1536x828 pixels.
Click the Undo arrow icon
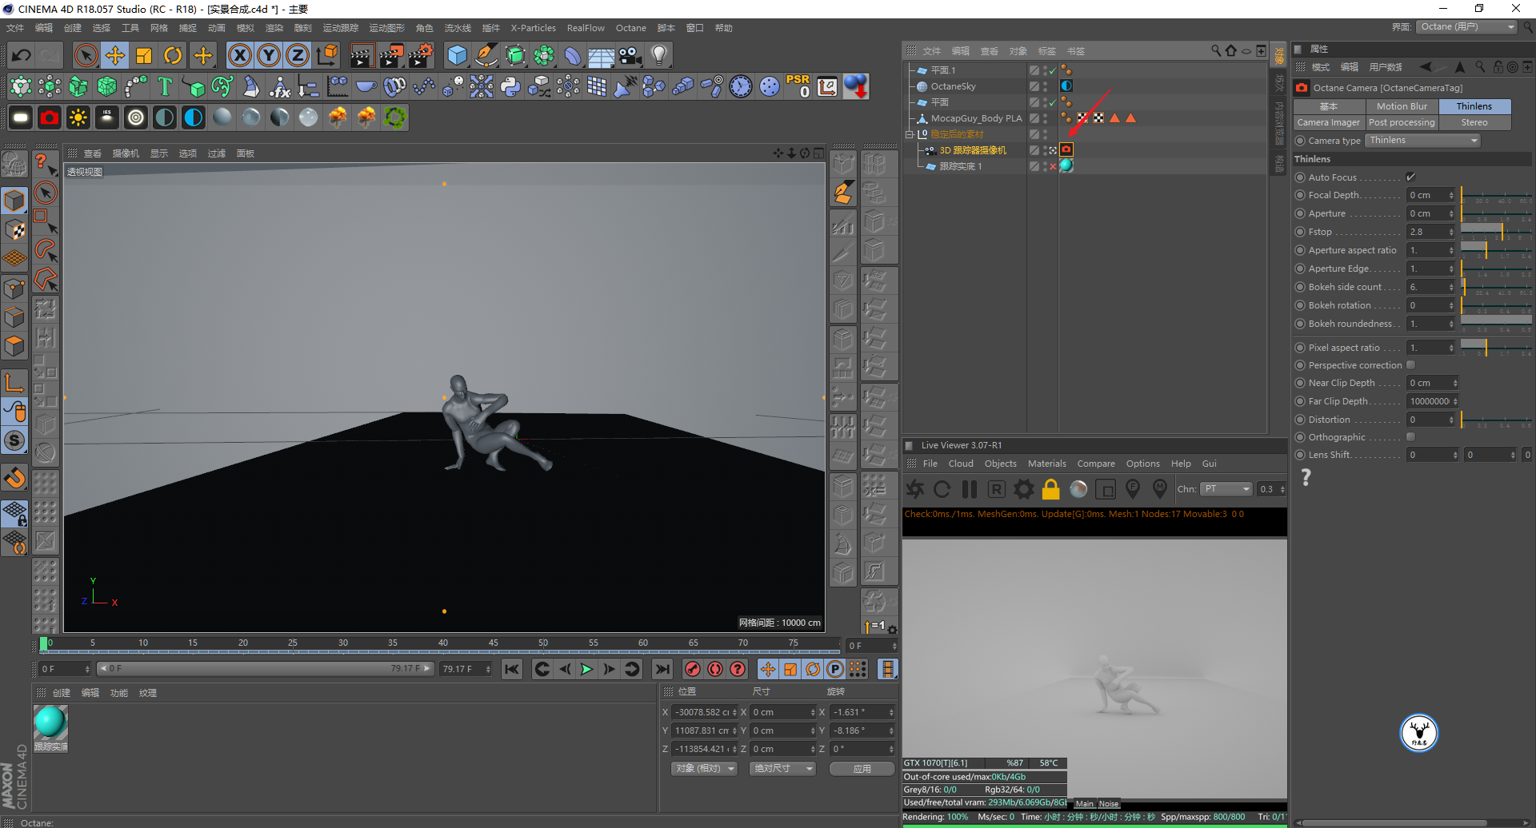(22, 55)
